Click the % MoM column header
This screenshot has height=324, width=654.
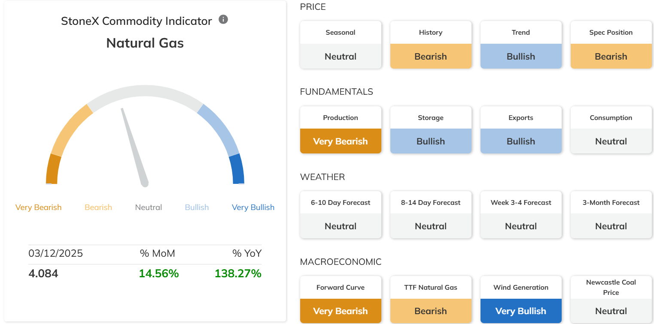(x=158, y=253)
